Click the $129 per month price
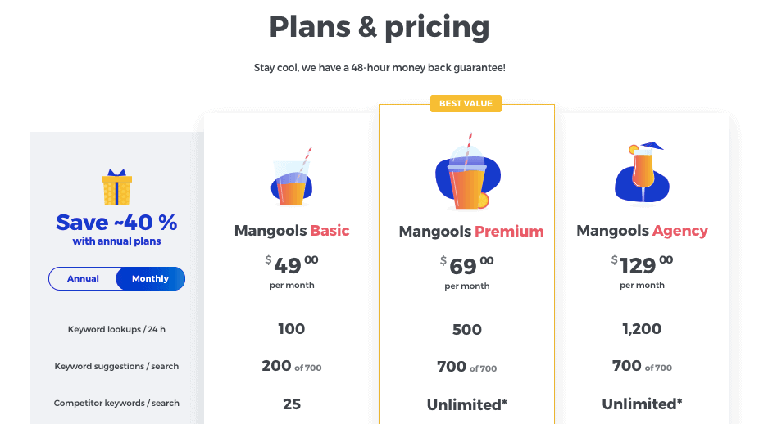Screen dimensions: 759x424 pos(642,264)
